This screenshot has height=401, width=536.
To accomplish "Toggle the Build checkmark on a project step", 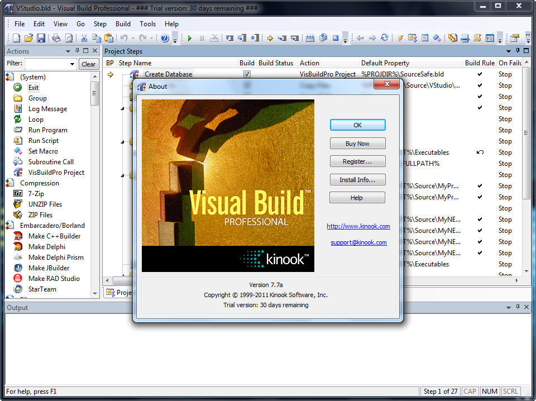I will [x=478, y=85].
